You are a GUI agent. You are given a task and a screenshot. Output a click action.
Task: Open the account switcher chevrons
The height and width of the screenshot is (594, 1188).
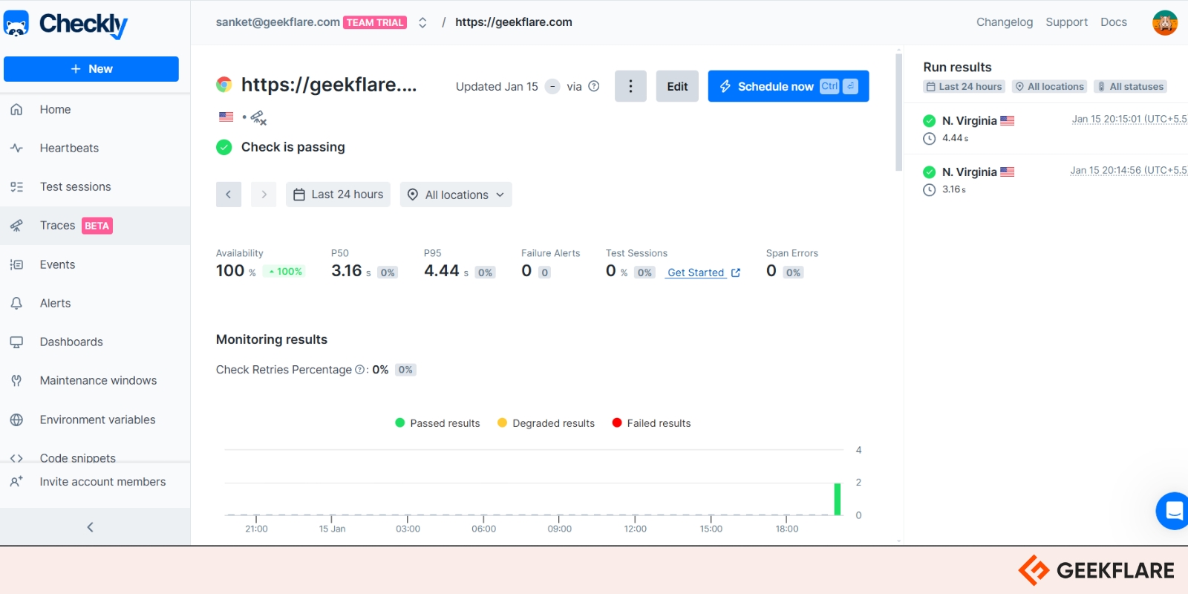pos(422,22)
